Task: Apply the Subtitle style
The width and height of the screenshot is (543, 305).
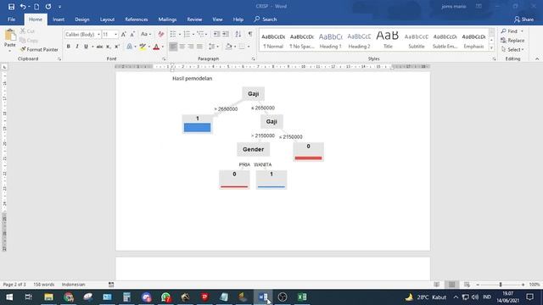Action: click(417, 40)
